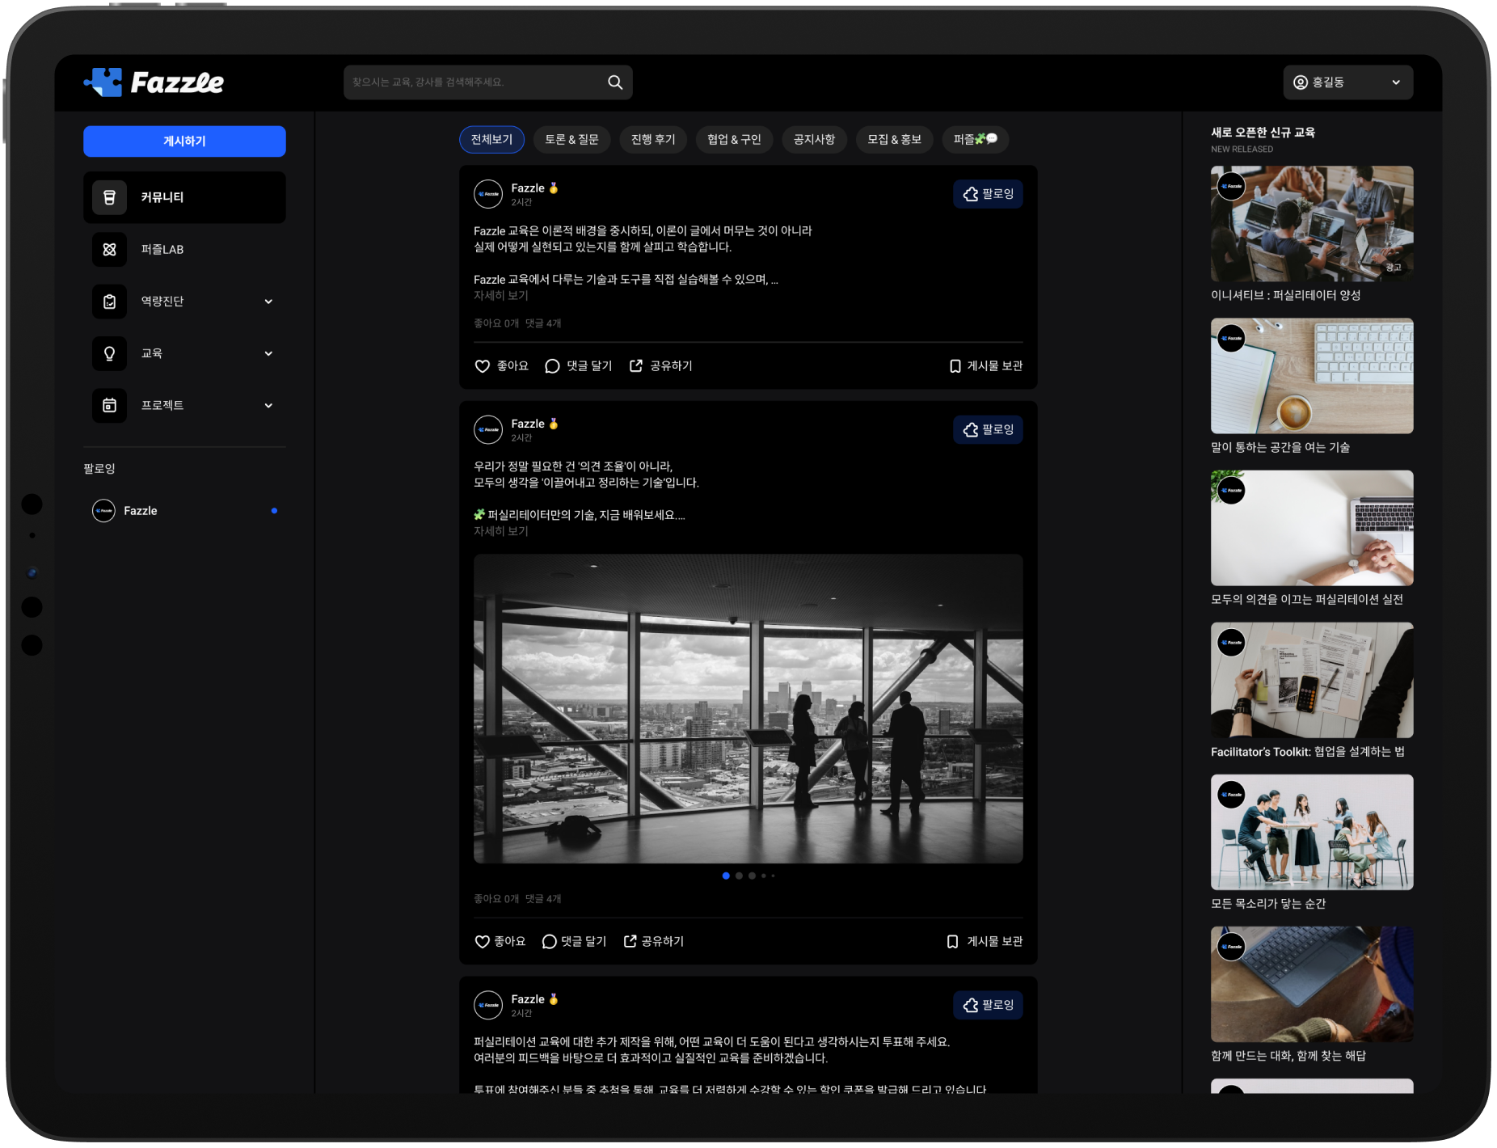1497x1148 pixels.
Task: Switch to the 토론 & 질문 tab
Action: point(571,139)
